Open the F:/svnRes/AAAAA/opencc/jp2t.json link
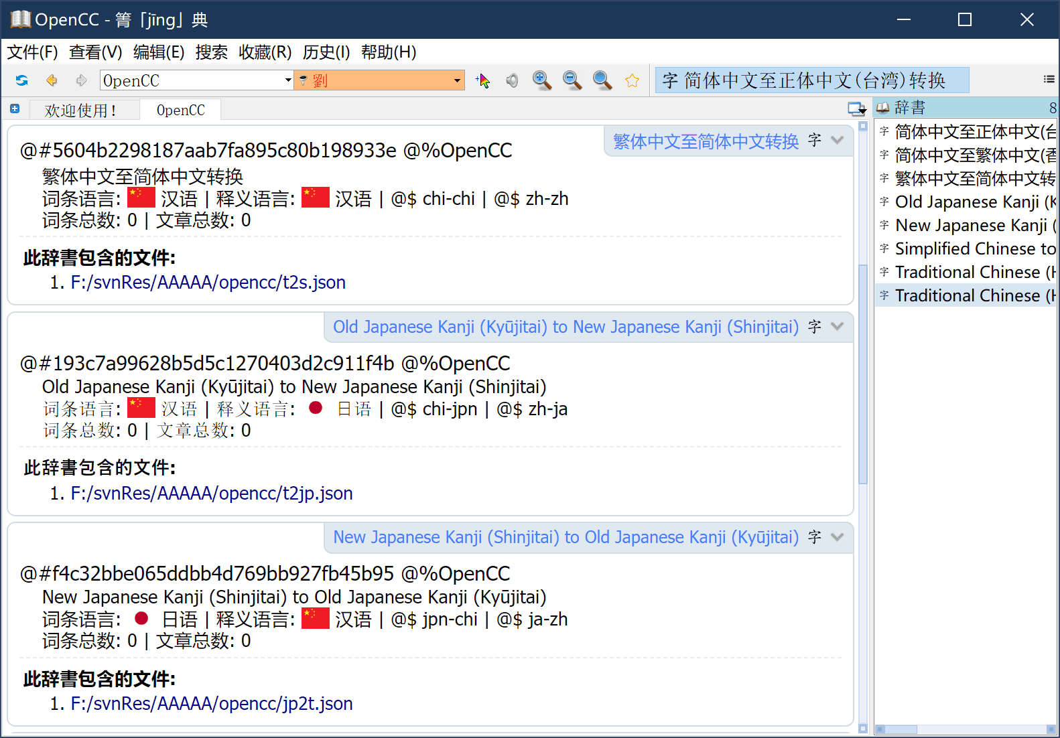1060x738 pixels. [212, 704]
